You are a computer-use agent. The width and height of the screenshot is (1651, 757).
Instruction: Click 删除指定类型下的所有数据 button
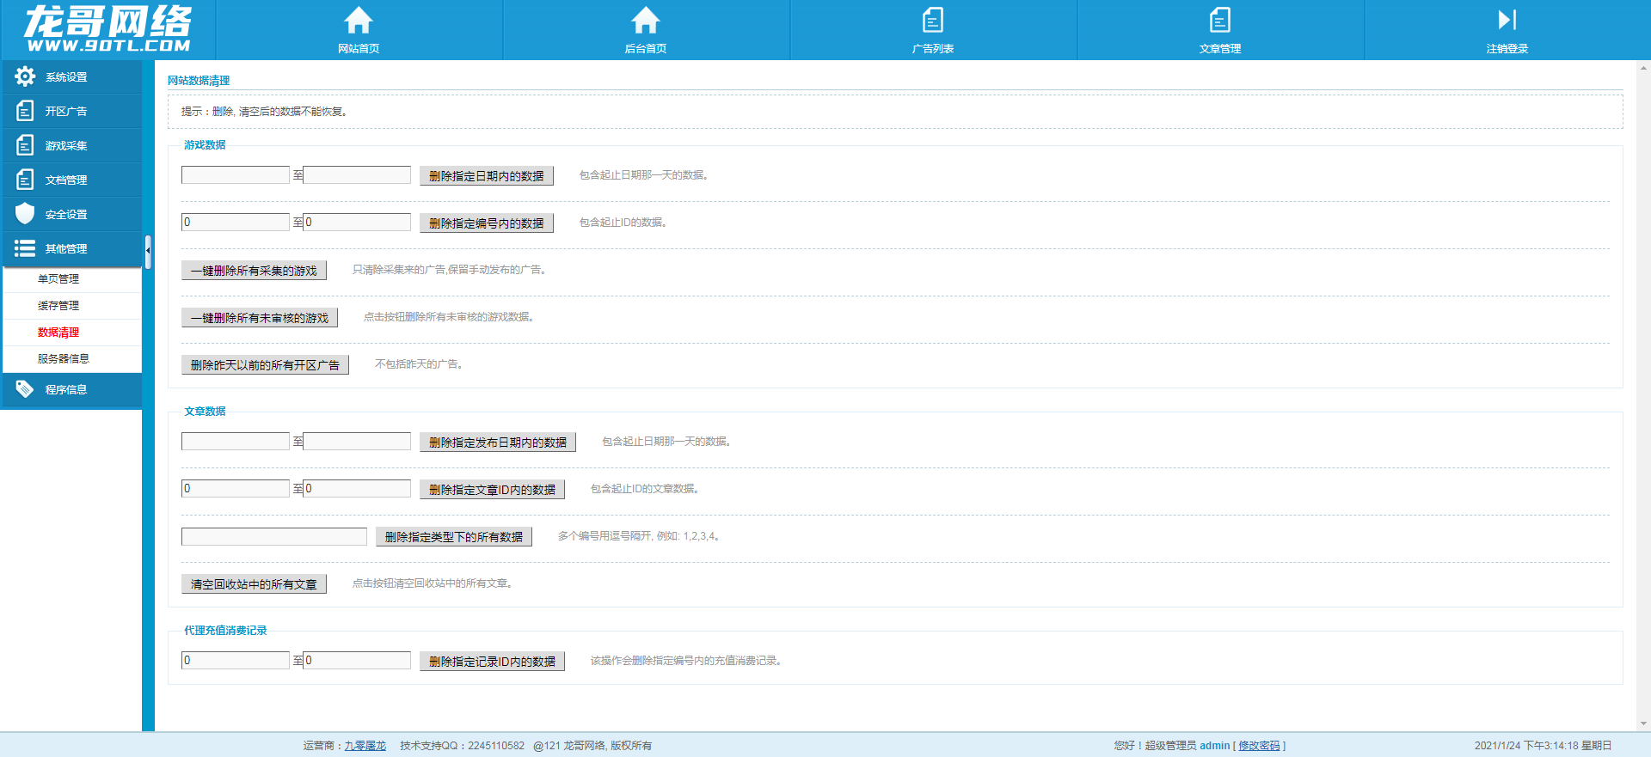tap(454, 537)
